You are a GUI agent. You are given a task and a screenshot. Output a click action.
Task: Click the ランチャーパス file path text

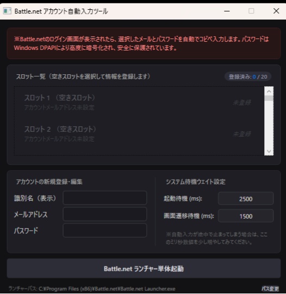[x=92, y=289]
